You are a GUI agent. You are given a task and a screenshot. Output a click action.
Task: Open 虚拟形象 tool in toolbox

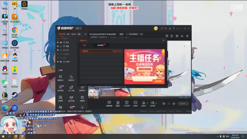point(71,99)
